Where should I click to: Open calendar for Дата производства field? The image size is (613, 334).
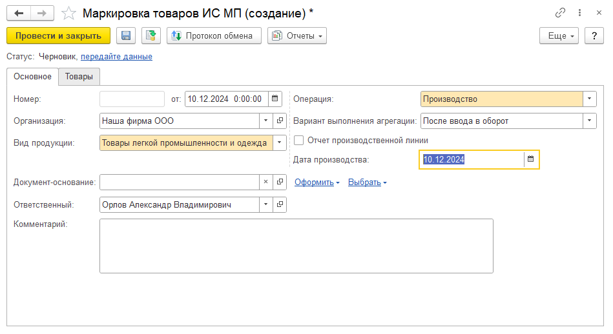[531, 159]
